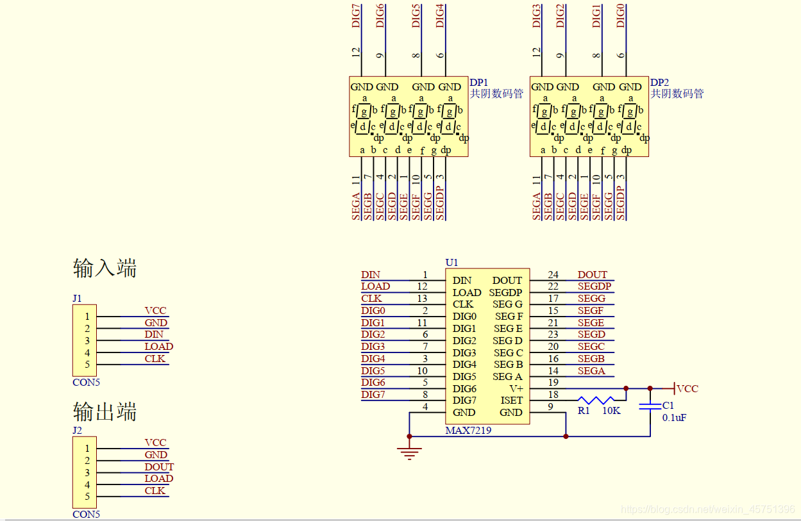
Task: Click the SEGA net label below DP1
Action: [x=356, y=207]
